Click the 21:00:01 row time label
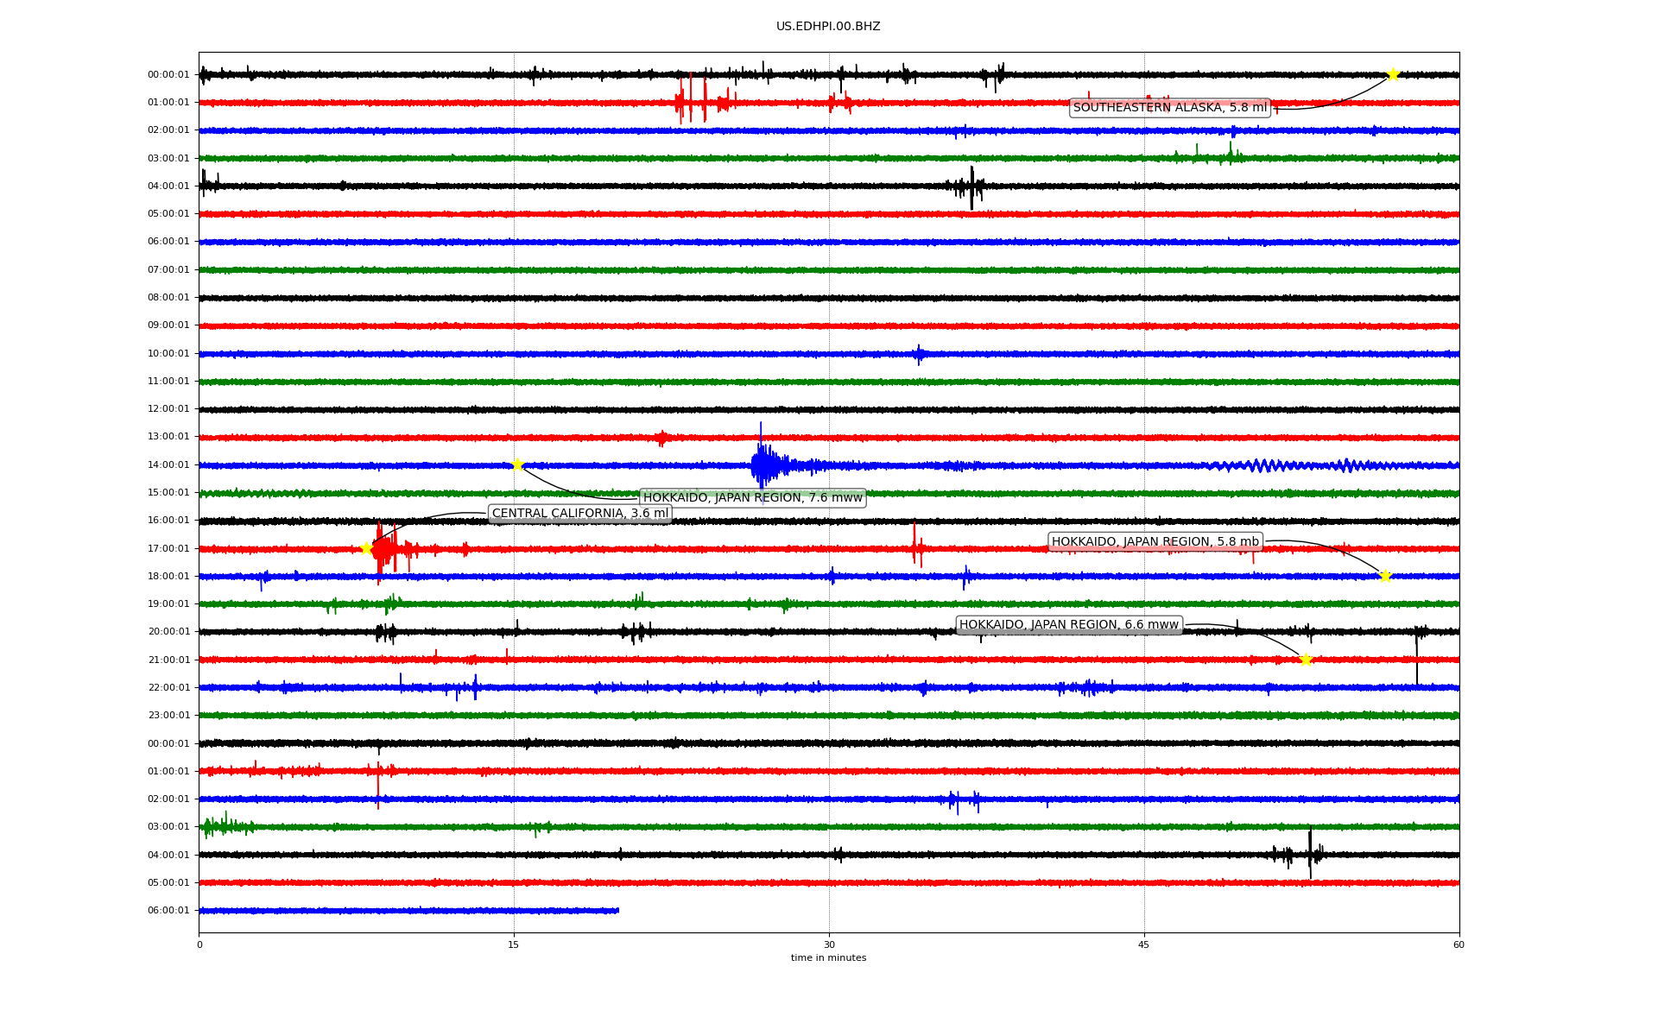 click(168, 660)
